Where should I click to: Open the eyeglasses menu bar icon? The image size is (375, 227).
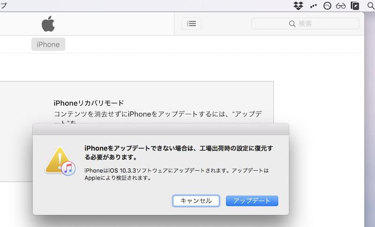pyautogui.click(x=341, y=6)
